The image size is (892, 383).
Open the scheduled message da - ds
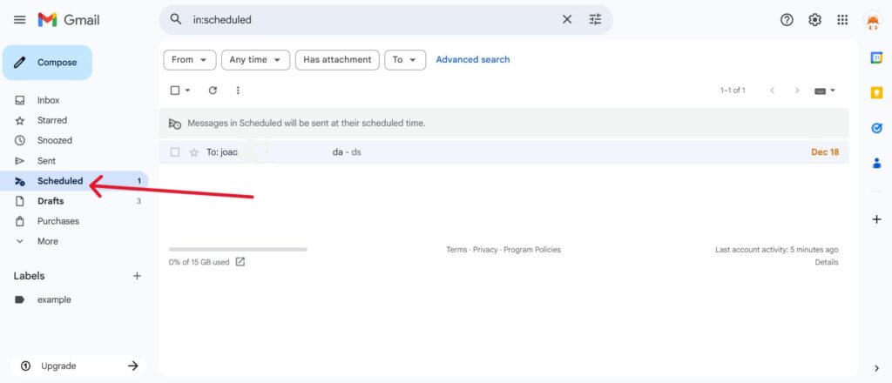503,152
